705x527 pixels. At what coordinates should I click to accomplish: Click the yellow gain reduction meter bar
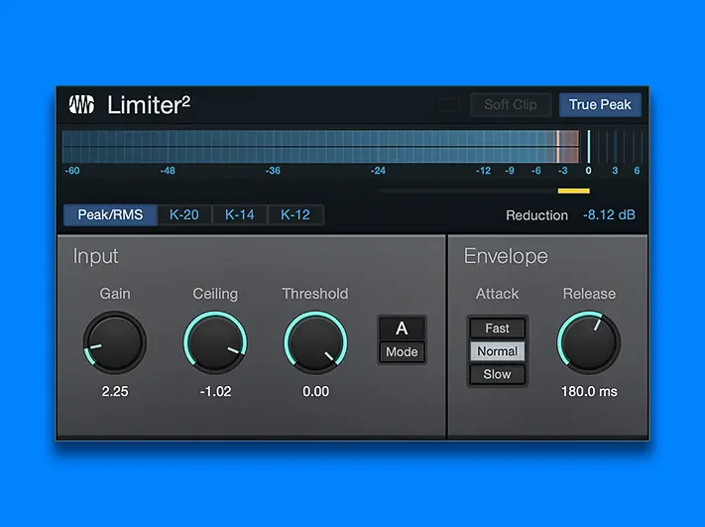coord(574,191)
